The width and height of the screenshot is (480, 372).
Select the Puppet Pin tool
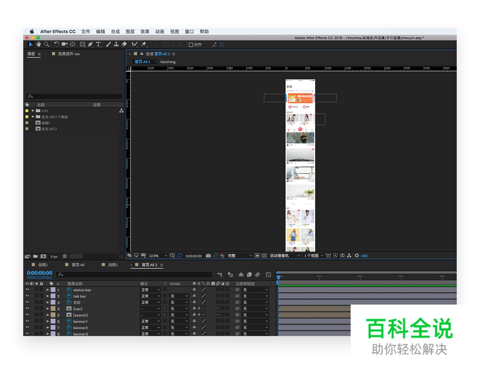click(144, 44)
